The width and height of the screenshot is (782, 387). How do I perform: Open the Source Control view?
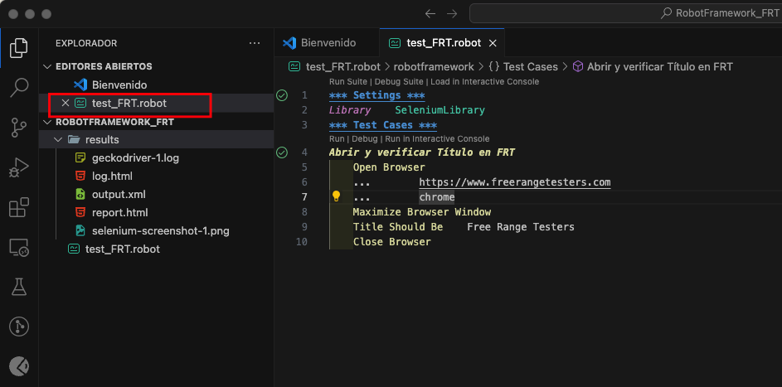(x=18, y=127)
